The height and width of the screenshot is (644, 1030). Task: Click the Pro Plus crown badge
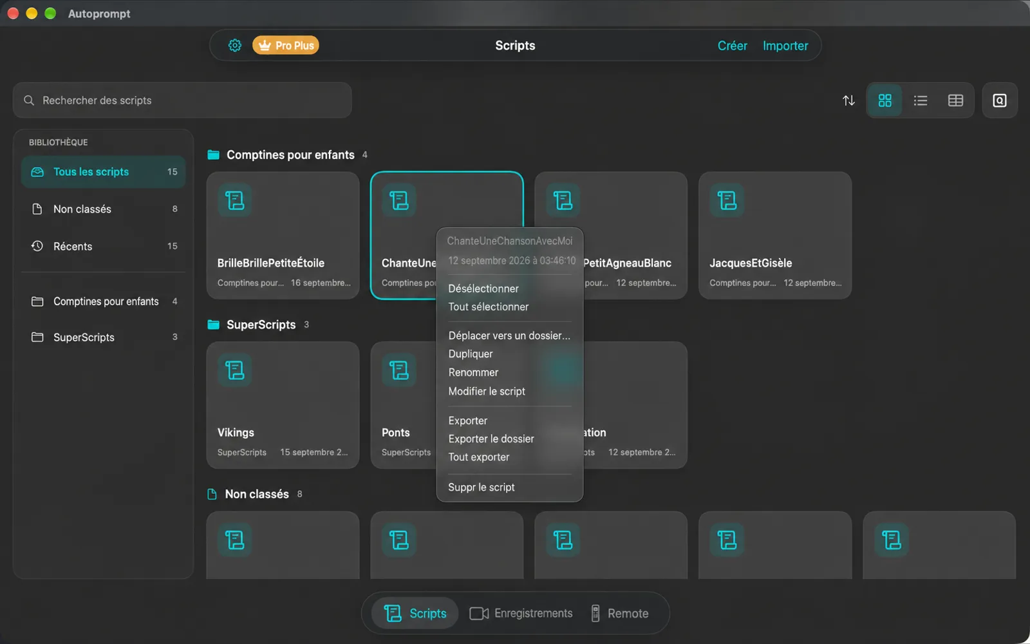[x=286, y=46]
